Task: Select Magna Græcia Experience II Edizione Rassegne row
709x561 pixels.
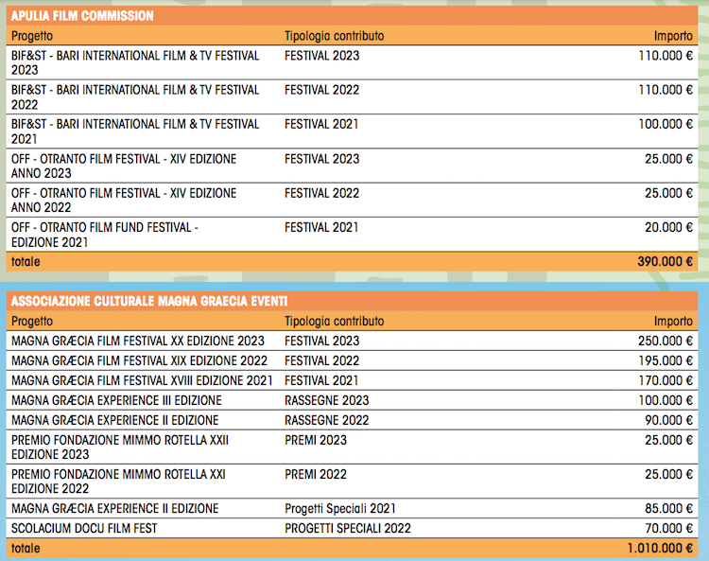Action: coord(114,420)
